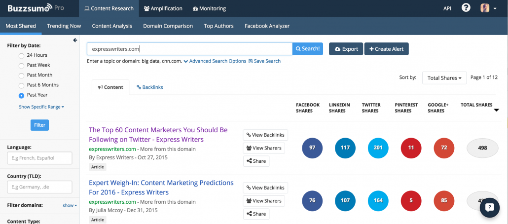Click the Pinterest shares 11 circle
Image resolution: width=508 pixels, height=224 pixels.
coord(411,148)
